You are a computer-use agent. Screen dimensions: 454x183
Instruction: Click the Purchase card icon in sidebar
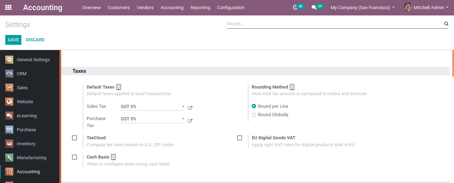tap(9, 129)
